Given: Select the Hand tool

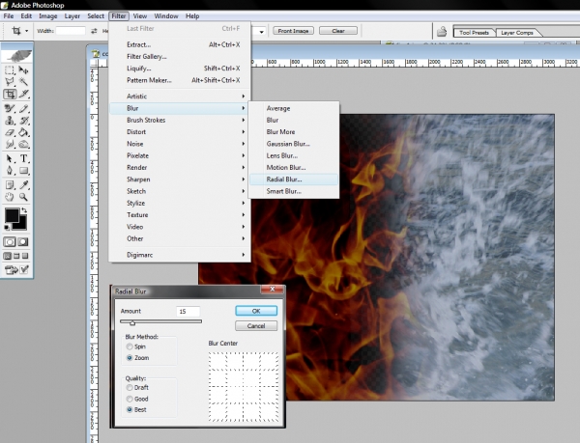Looking at the screenshot, I should tap(10, 197).
